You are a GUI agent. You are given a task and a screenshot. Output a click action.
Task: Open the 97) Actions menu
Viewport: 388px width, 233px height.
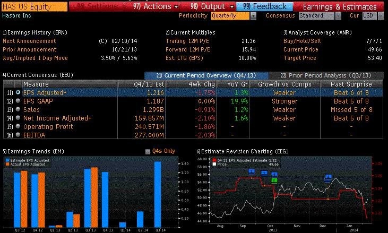(x=156, y=6)
